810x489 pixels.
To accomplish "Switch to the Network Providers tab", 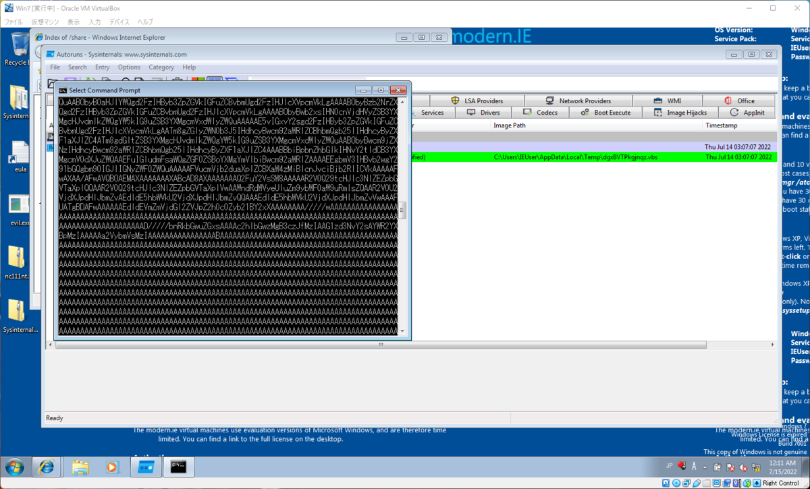I will [578, 101].
